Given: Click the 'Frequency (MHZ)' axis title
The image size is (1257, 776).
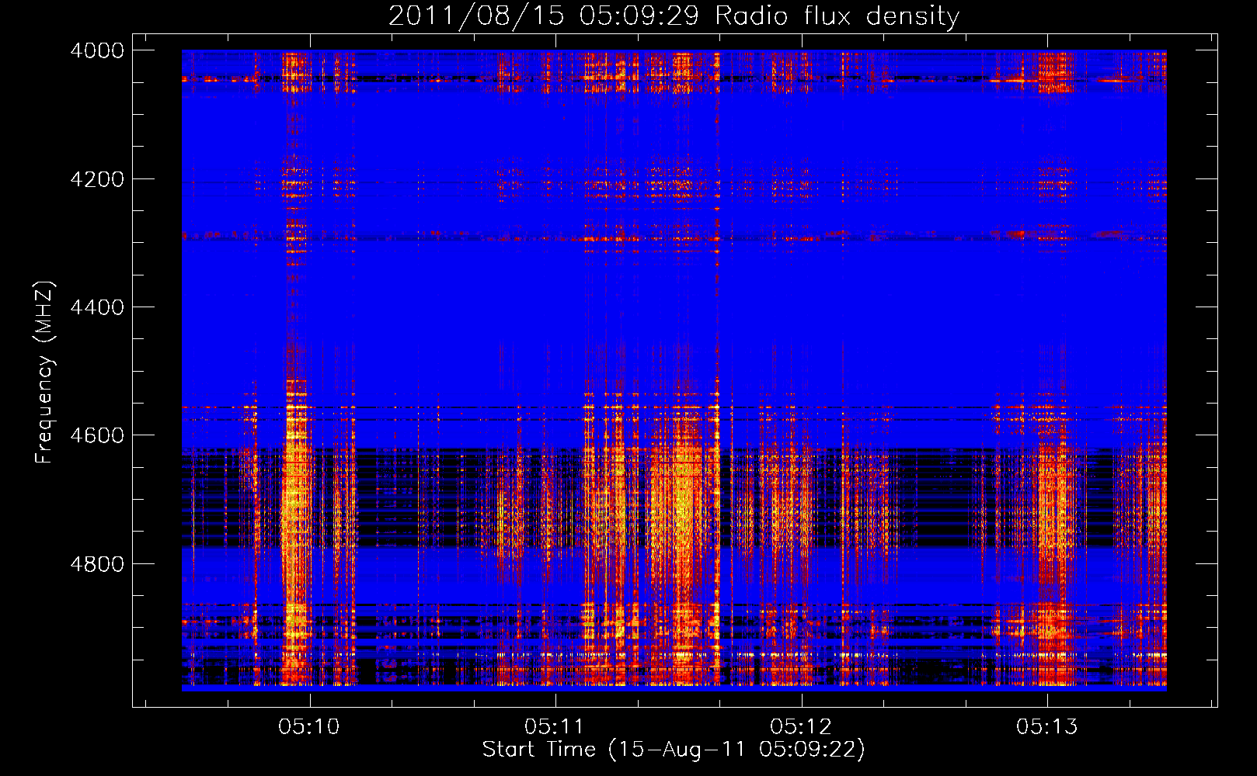Looking at the screenshot, I should [45, 372].
